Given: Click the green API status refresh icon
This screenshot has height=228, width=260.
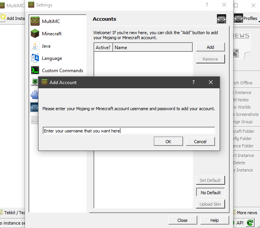Looking at the screenshot, I should click(x=250, y=223).
